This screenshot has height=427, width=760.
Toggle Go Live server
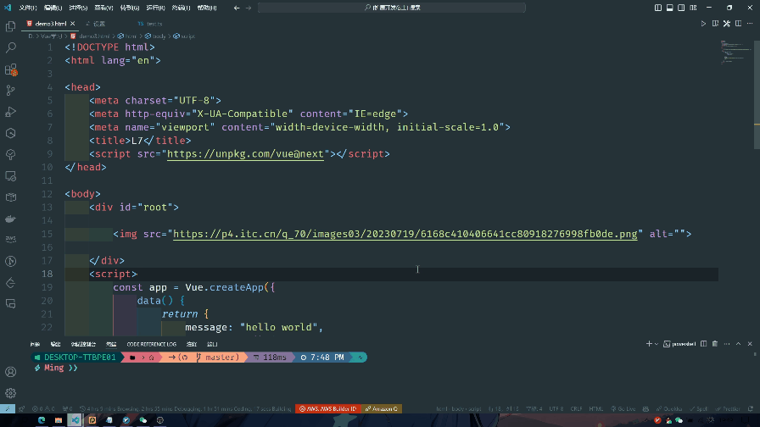click(x=623, y=408)
